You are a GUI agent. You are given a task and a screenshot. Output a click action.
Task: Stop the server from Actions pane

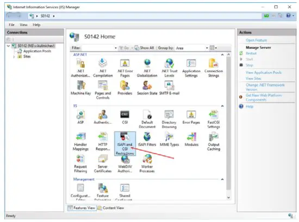click(249, 65)
